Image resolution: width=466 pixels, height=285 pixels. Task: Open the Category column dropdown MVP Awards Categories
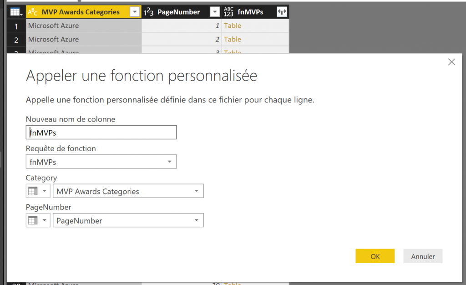click(128, 191)
